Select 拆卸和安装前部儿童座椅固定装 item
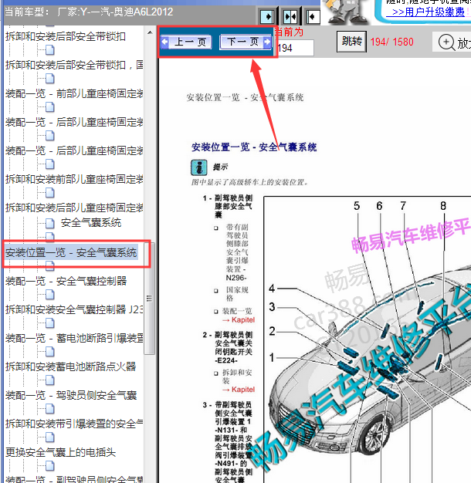The image size is (471, 483). [x=74, y=179]
